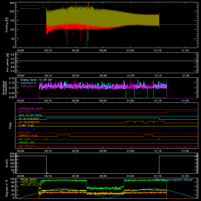Select the NON_SOLAR_EVENT flag label
Image resolution: width=201 pixels, height=201 pixels.
coord(30,115)
